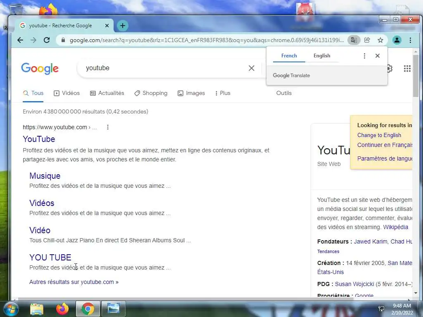Viewport: 423px width, 317px height.
Task: Click the picture viewer taskbar icon
Action: pyautogui.click(x=114, y=309)
